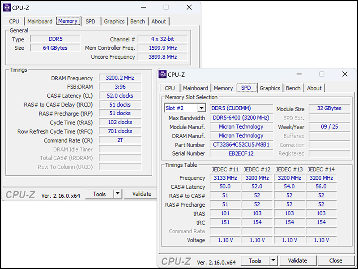358x269 pixels.
Task: Click the JEDEC #12 Voltage 1.10 V cell
Action: coord(257,240)
